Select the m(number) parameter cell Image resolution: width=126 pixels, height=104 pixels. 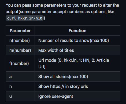click(x=20, y=50)
